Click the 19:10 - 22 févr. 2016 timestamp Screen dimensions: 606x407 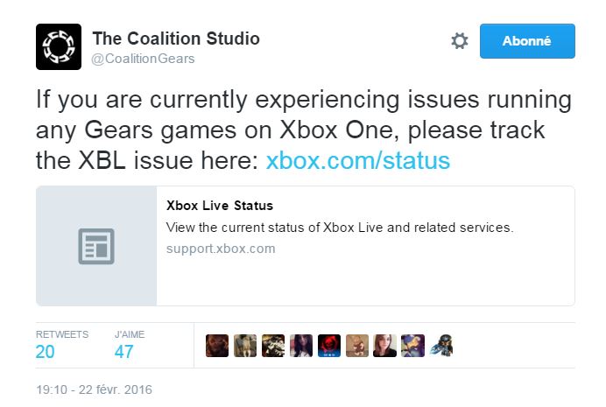(x=94, y=389)
